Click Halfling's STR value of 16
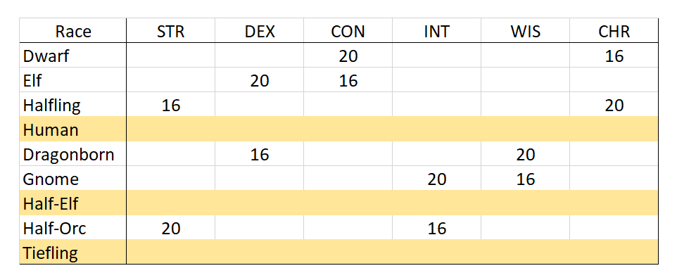The width and height of the screenshot is (677, 280). coord(170,104)
